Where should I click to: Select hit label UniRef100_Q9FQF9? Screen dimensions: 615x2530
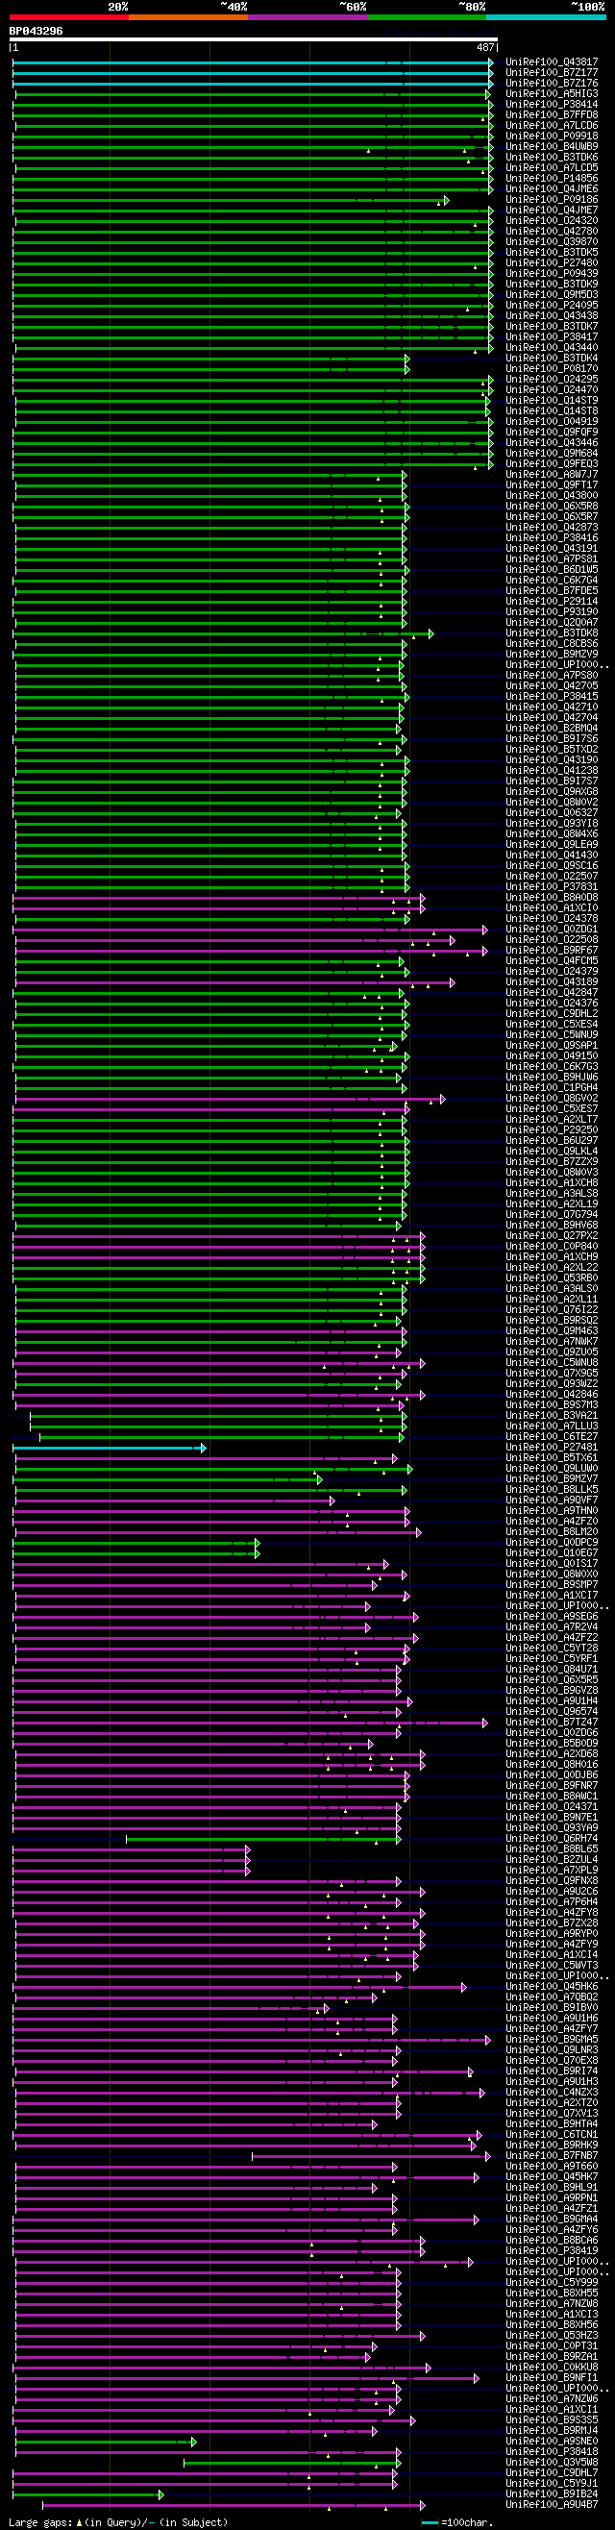point(553,433)
